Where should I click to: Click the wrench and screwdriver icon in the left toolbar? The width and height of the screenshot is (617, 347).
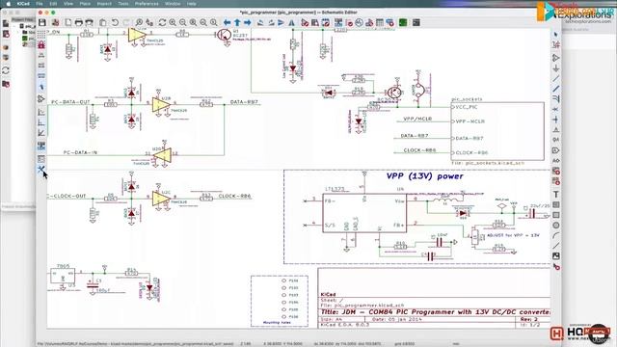41,170
